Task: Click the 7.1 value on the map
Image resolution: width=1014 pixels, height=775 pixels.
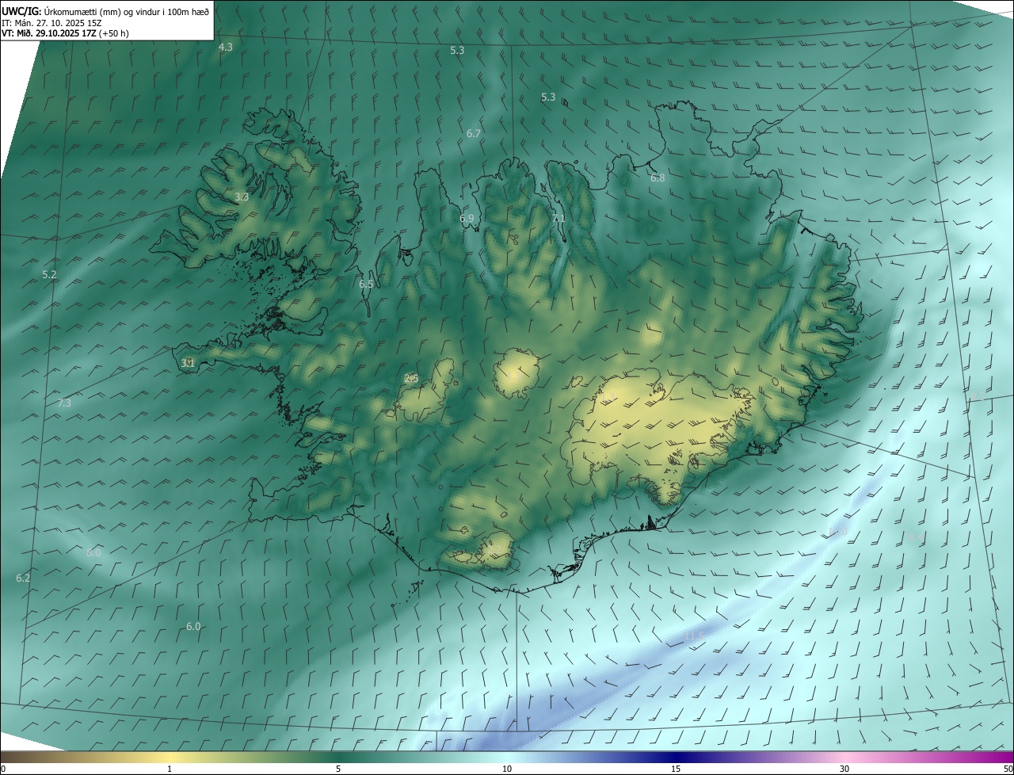Action: pos(558,219)
